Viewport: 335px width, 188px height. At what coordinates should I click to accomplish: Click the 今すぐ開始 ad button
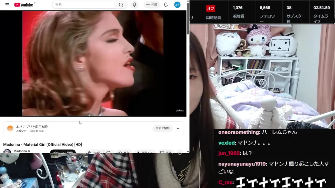point(163,128)
